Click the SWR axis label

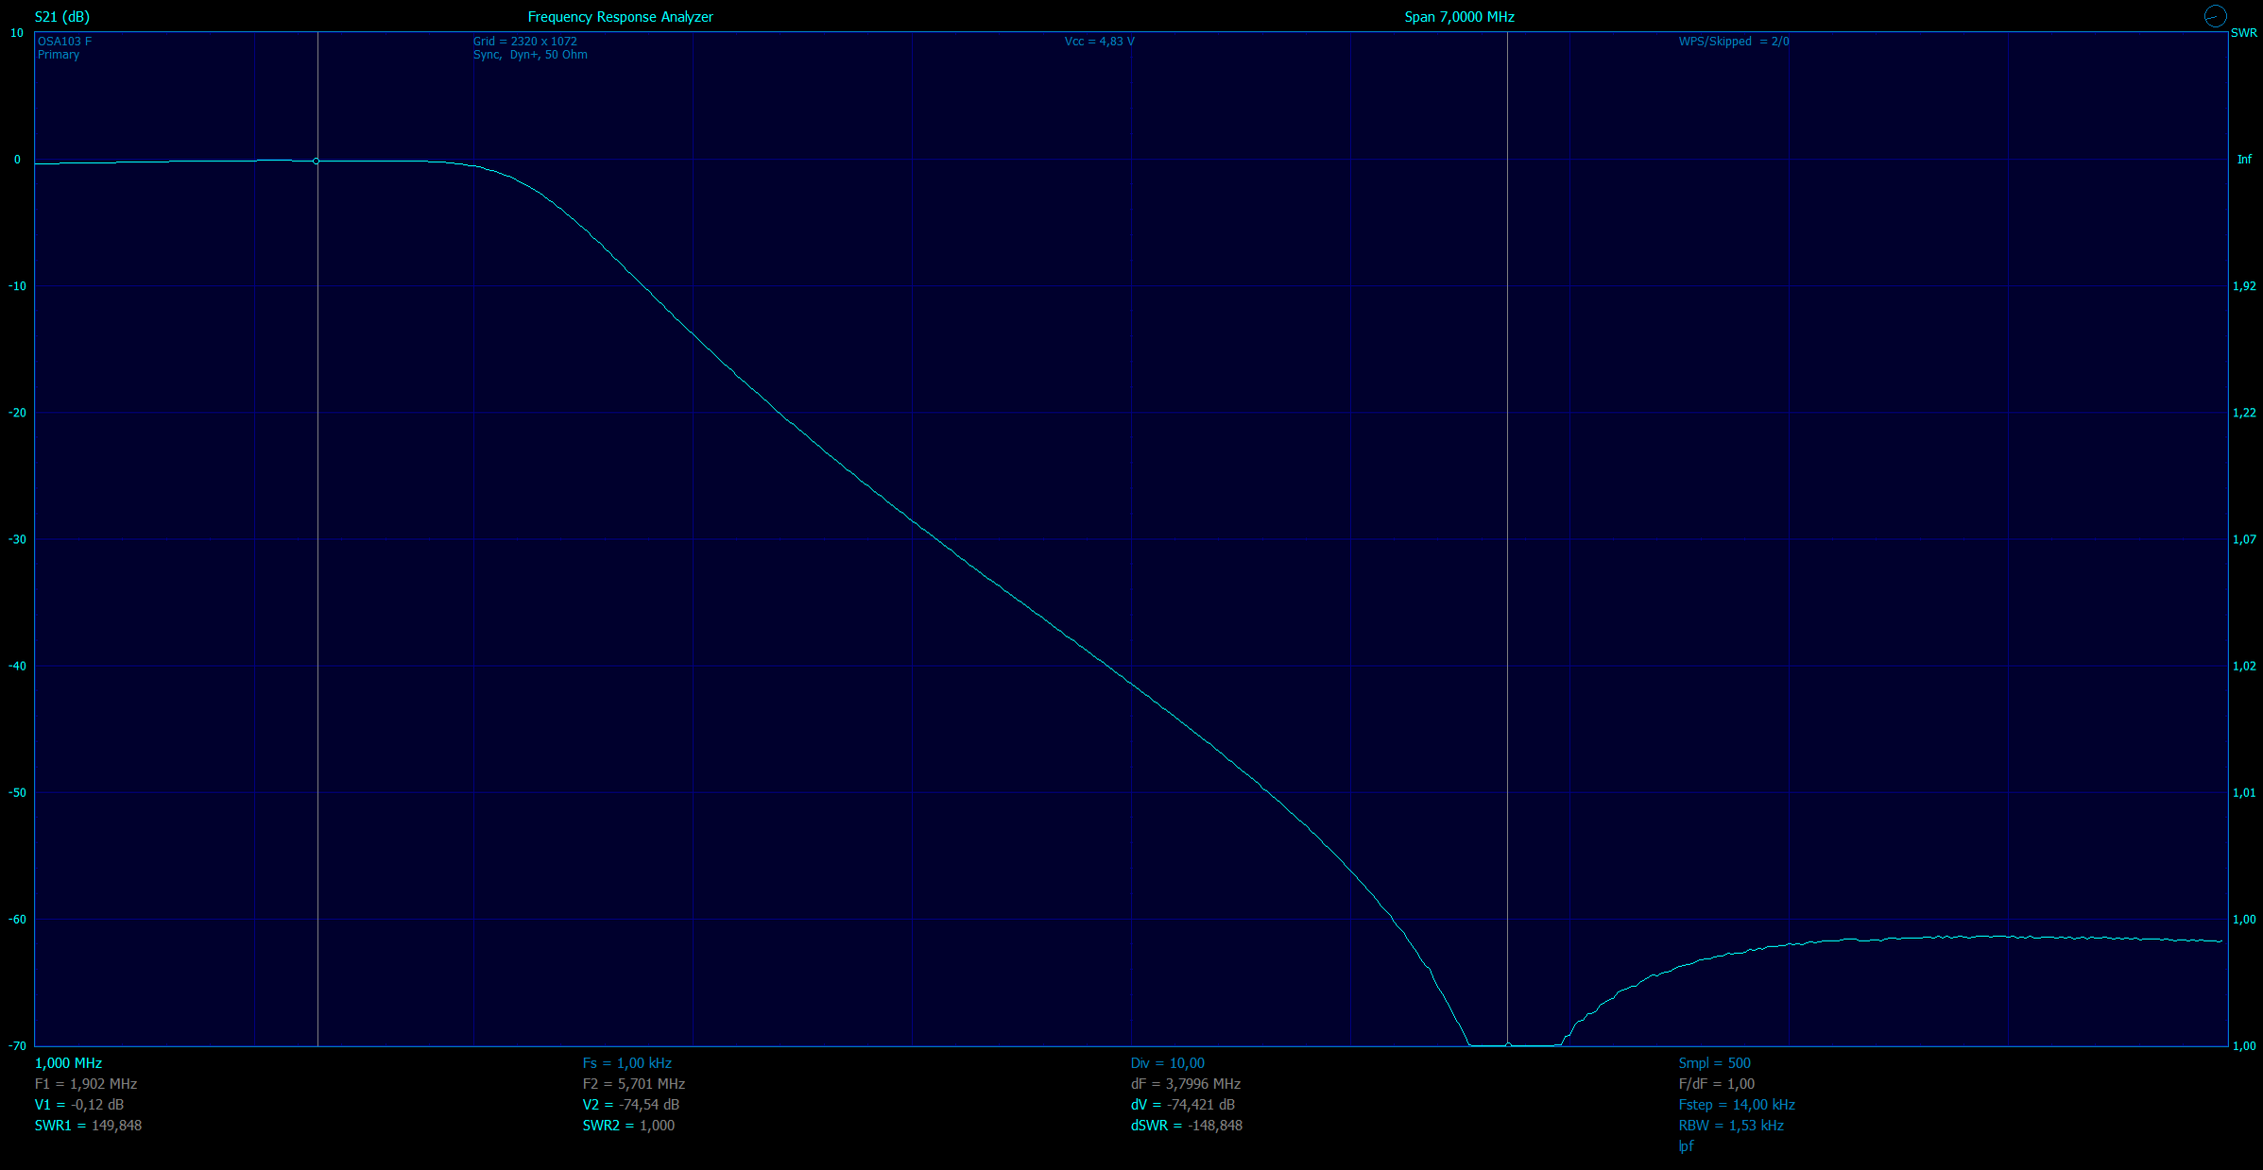pyautogui.click(x=2243, y=33)
